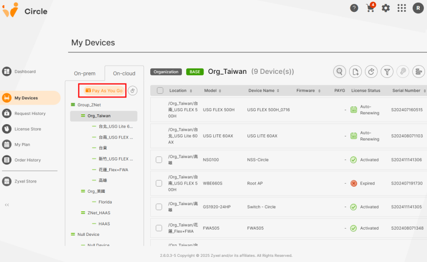
Task: Toggle the select-all header checkbox
Action: [x=160, y=90]
